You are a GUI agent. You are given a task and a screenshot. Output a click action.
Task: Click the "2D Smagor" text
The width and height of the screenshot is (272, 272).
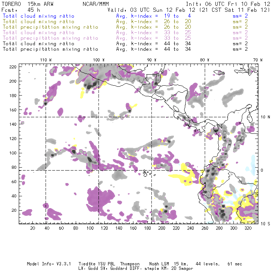182,269
